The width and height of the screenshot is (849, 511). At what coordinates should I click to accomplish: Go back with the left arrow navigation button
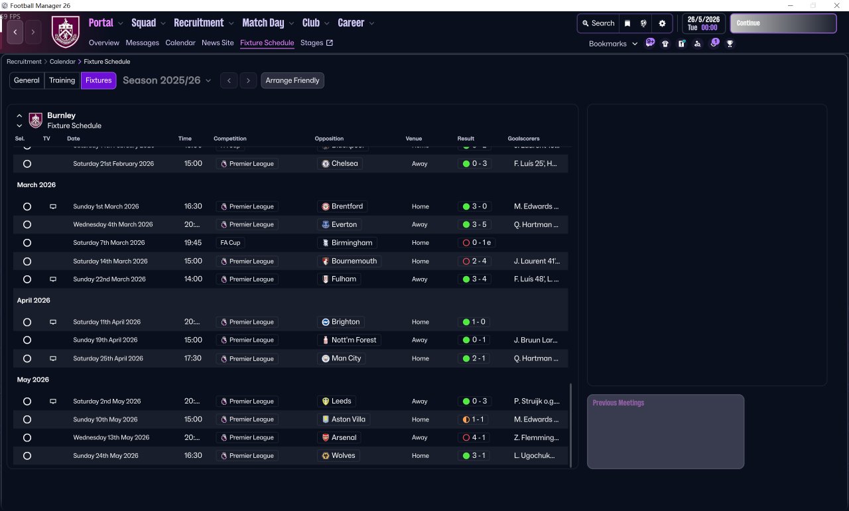pos(15,32)
